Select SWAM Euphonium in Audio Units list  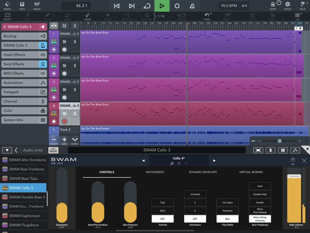pos(24,216)
